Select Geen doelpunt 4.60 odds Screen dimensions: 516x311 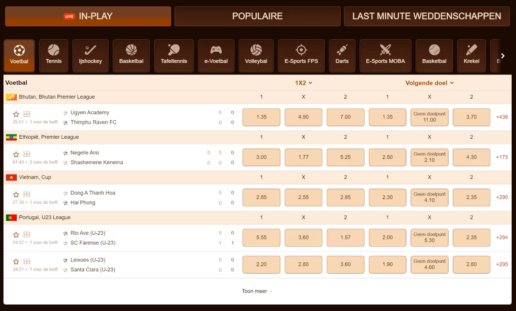(x=430, y=264)
